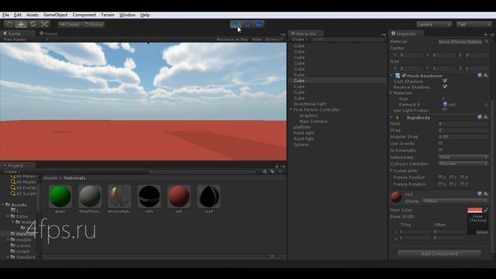Click search-by-label filter in Project
Viewport: 496px width, 279px height.
click(x=272, y=171)
